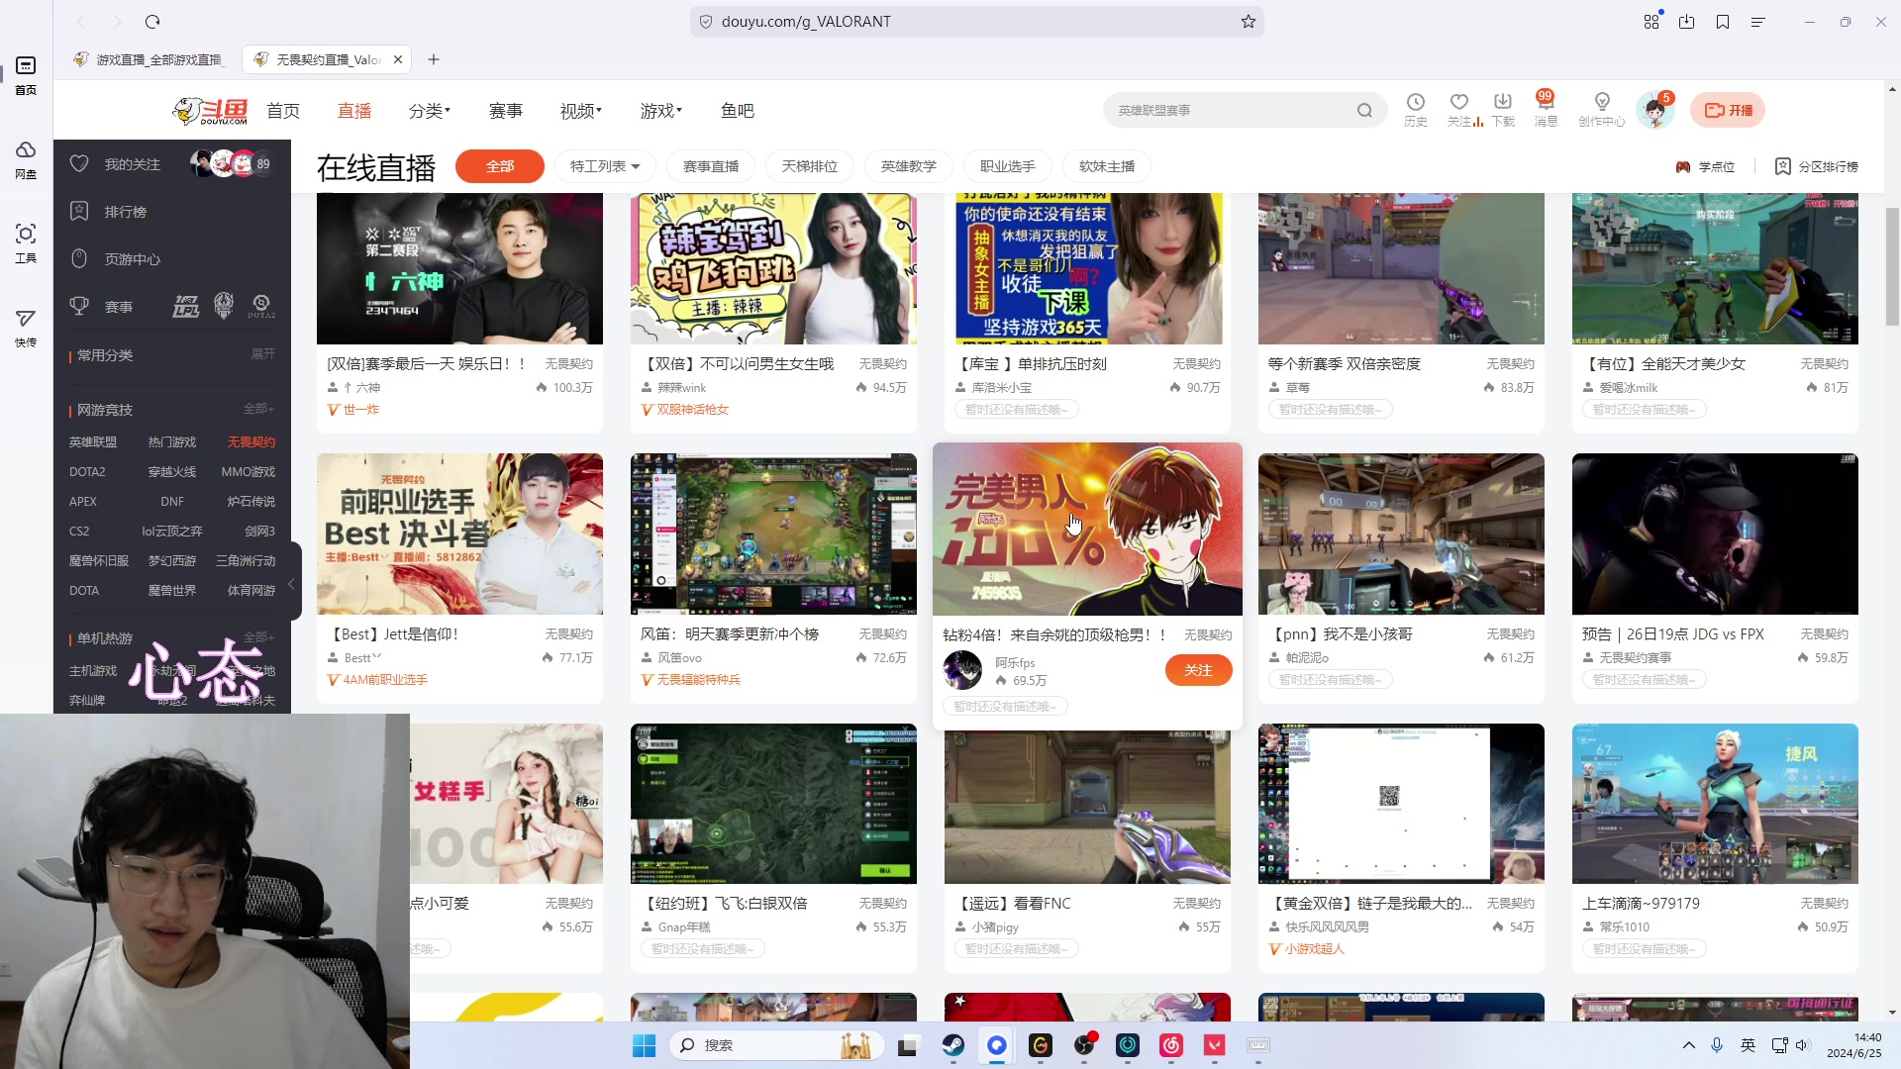Open 我的关注 in sidebar
Viewport: 1901px width, 1069px height.
pos(133,164)
